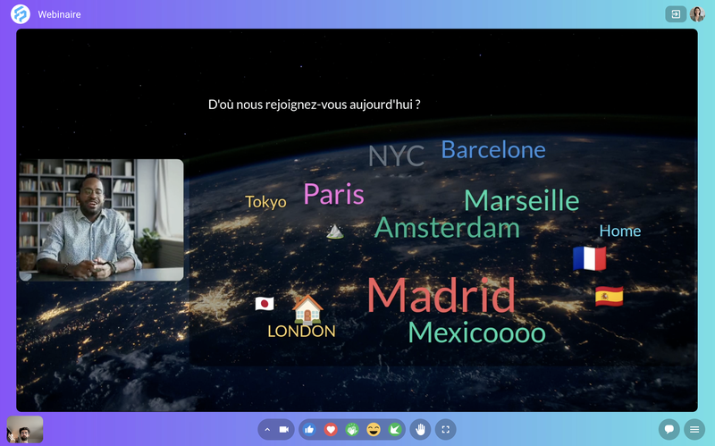Toggle the camera on or off

[284, 430]
